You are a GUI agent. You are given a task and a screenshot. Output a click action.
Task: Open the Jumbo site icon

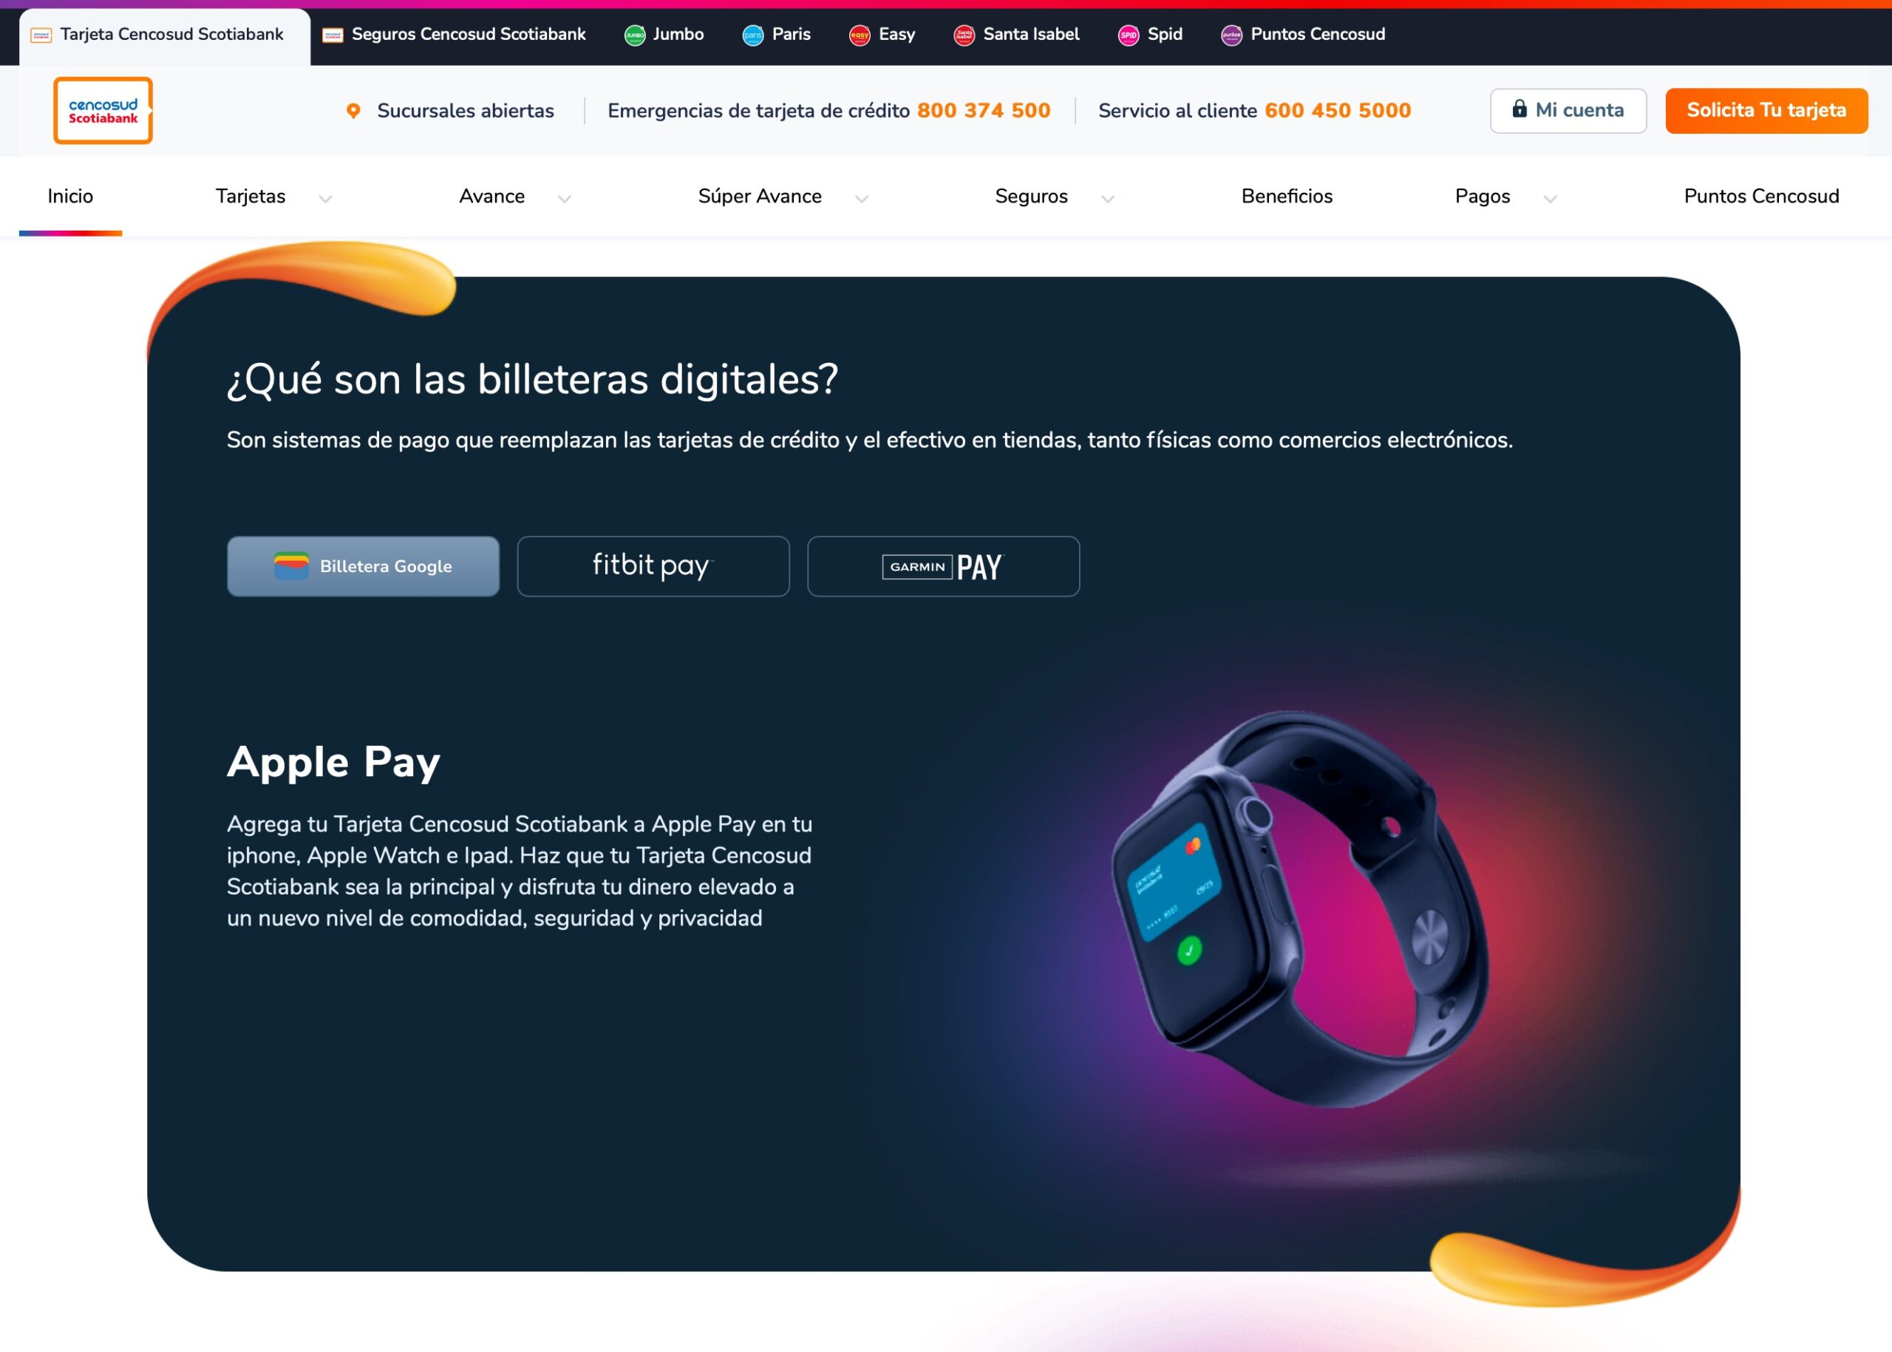(634, 35)
